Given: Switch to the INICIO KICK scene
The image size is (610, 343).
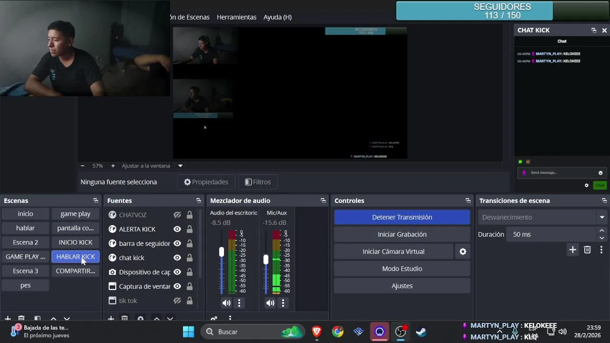Looking at the screenshot, I should (75, 242).
